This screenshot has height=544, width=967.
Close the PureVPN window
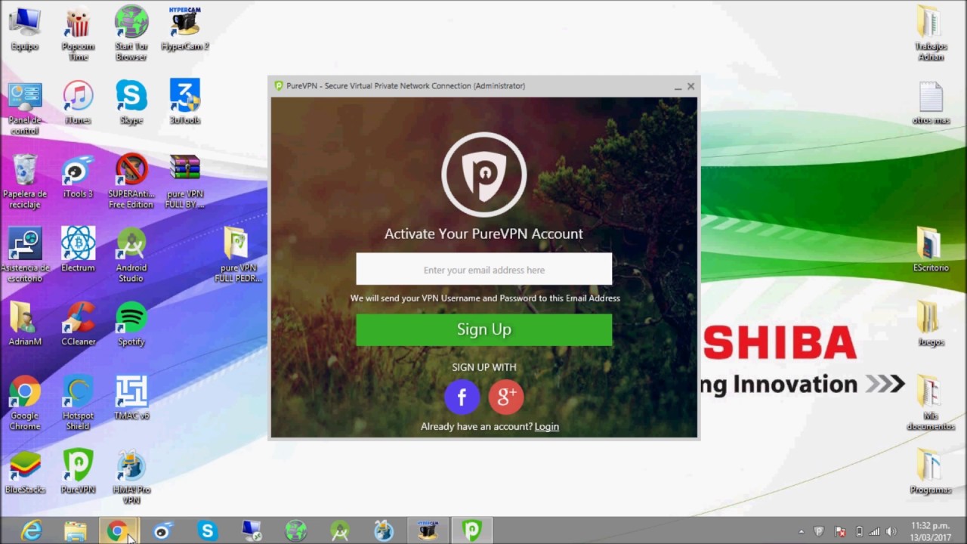tap(690, 86)
